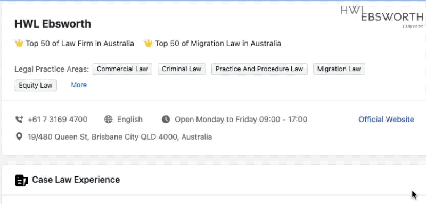Click the Open Monday to Friday hours text

tap(241, 120)
